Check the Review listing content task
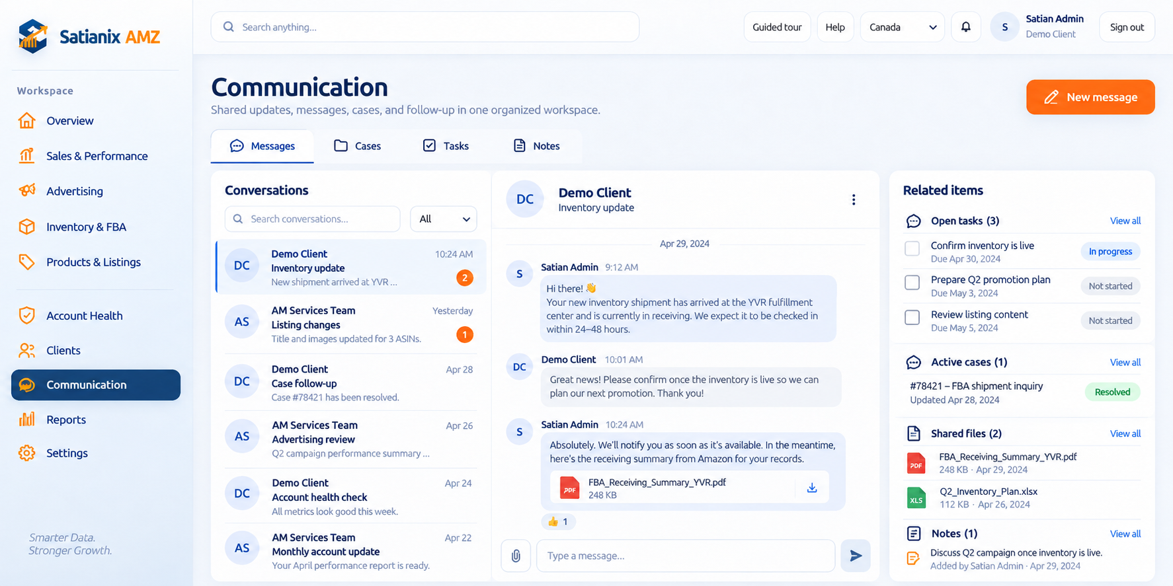1173x586 pixels. coord(912,317)
